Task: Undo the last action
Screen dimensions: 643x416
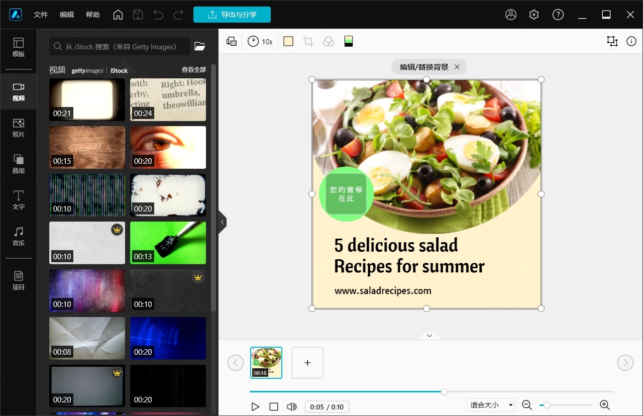Action: click(158, 15)
